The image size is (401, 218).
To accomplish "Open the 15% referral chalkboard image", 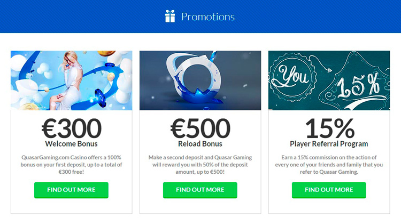I will 329,80.
